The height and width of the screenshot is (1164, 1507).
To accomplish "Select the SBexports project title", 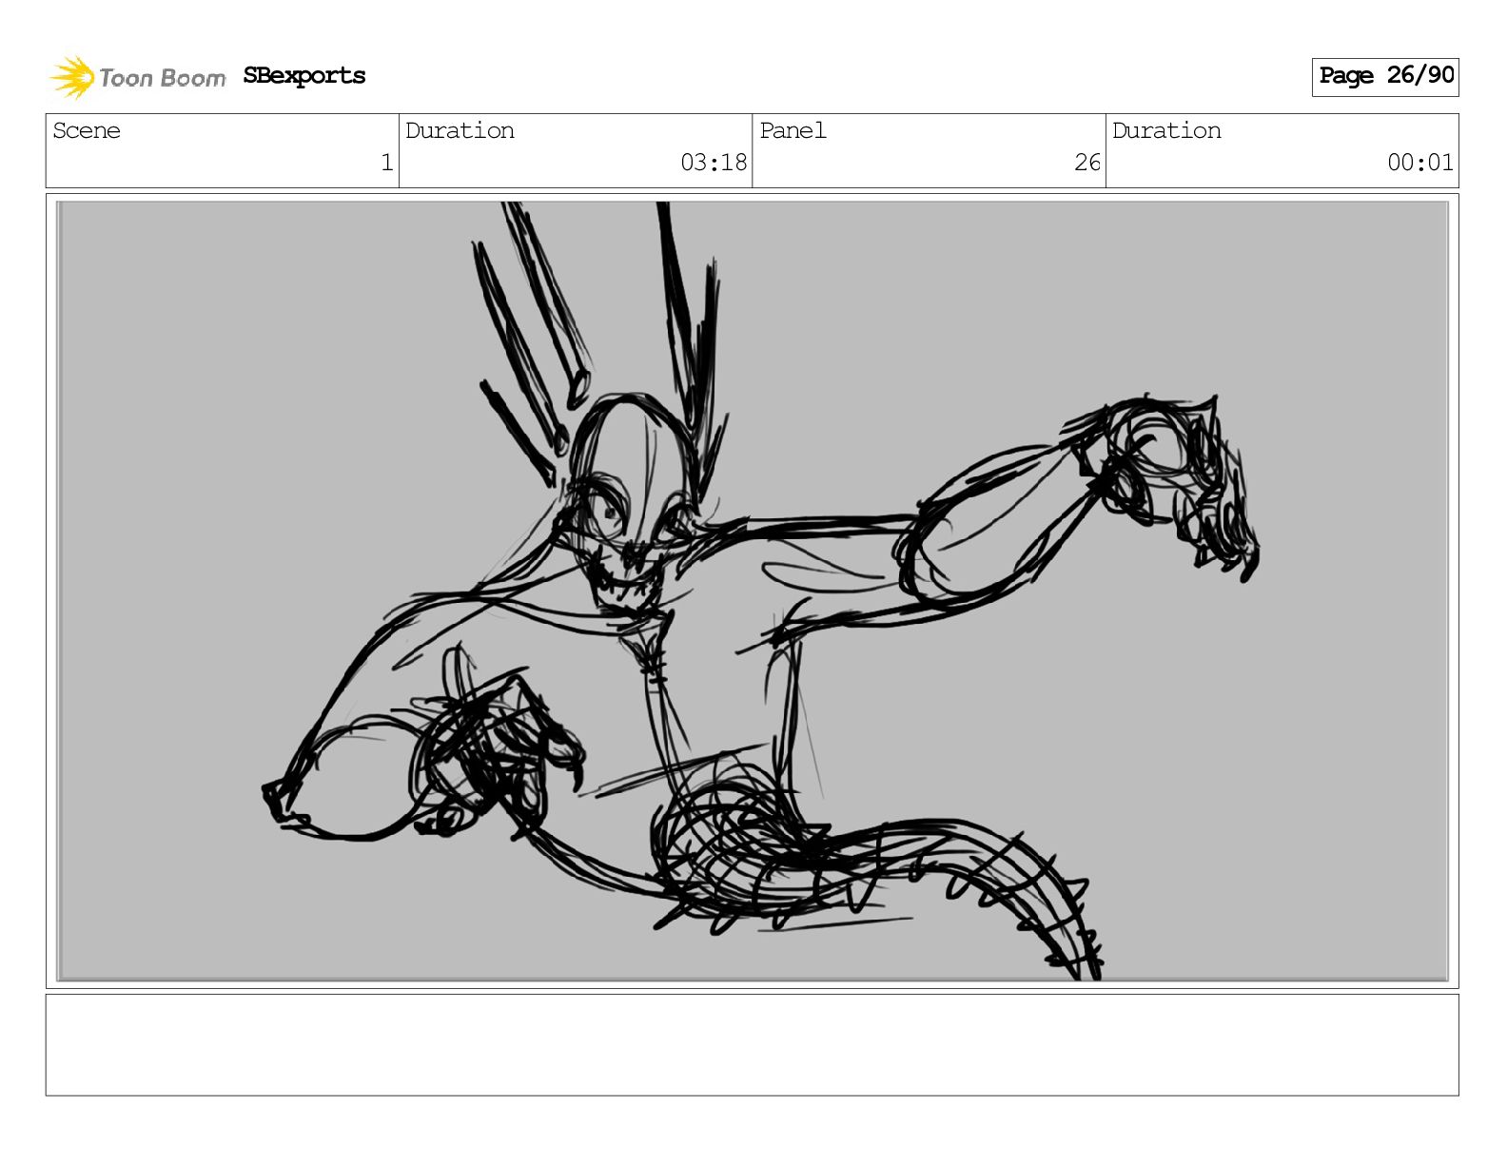I will pos(303,76).
